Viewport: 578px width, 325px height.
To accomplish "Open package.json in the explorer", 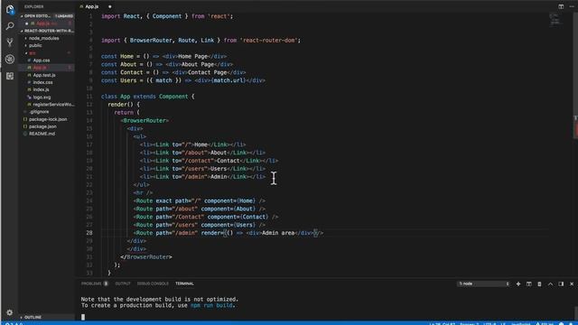I will point(42,126).
